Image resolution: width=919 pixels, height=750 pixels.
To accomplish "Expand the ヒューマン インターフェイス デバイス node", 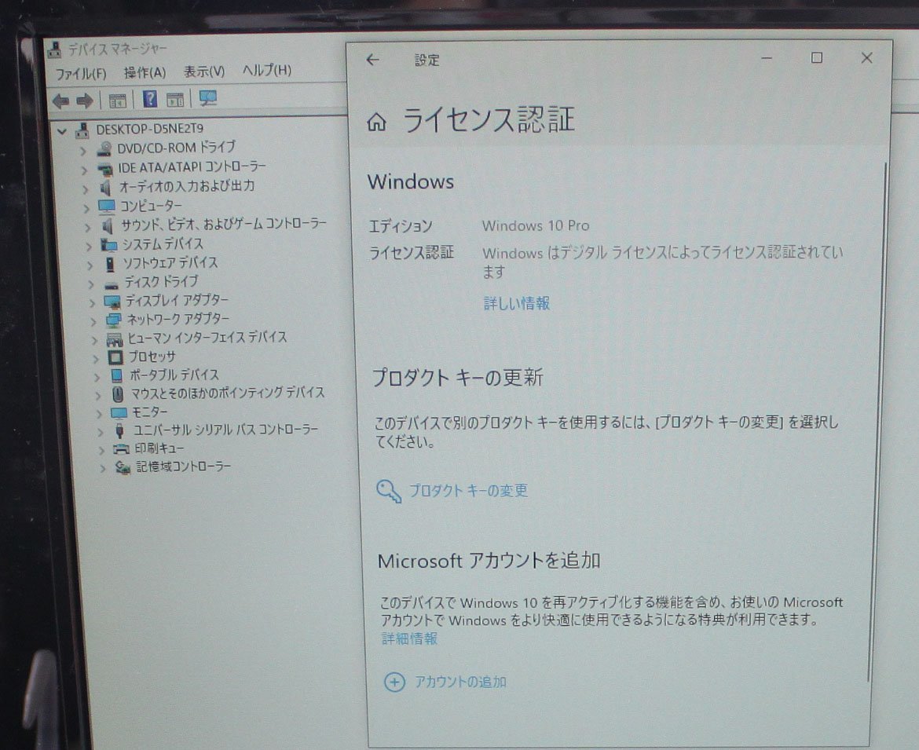I will 94,340.
